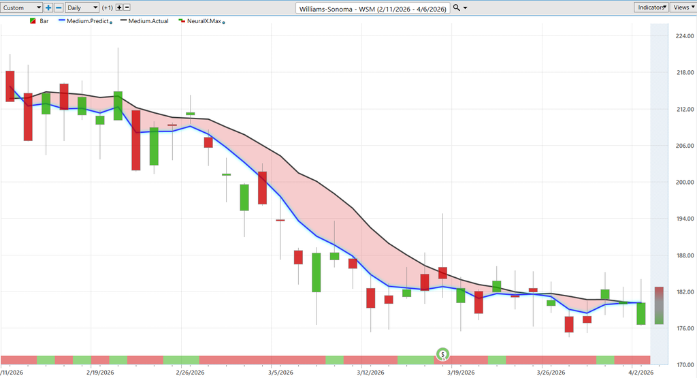Click the Bar legend label
The width and height of the screenshot is (697, 378).
[x=44, y=21]
